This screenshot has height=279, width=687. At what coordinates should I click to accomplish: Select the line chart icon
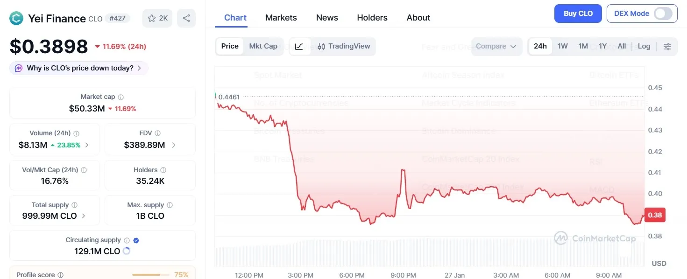[x=299, y=46]
